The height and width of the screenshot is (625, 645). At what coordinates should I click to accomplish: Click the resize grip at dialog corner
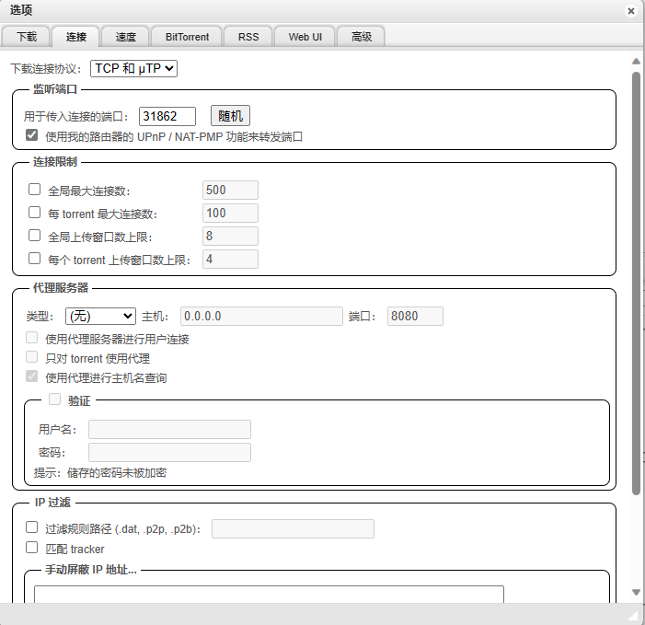[633, 614]
